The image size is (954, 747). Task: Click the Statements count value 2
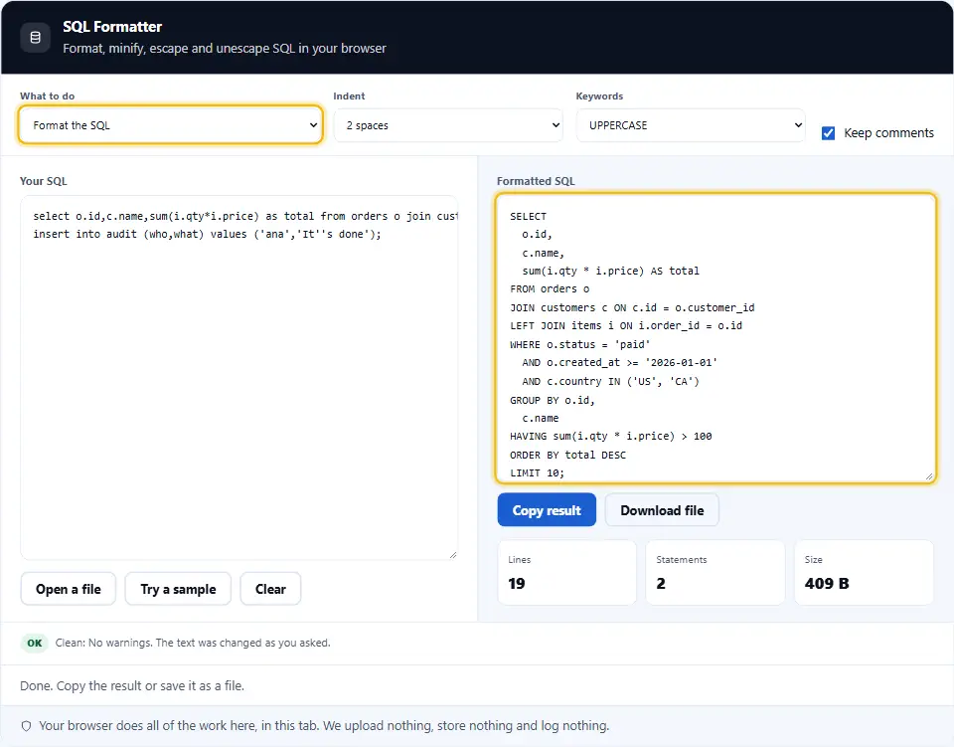click(x=661, y=583)
